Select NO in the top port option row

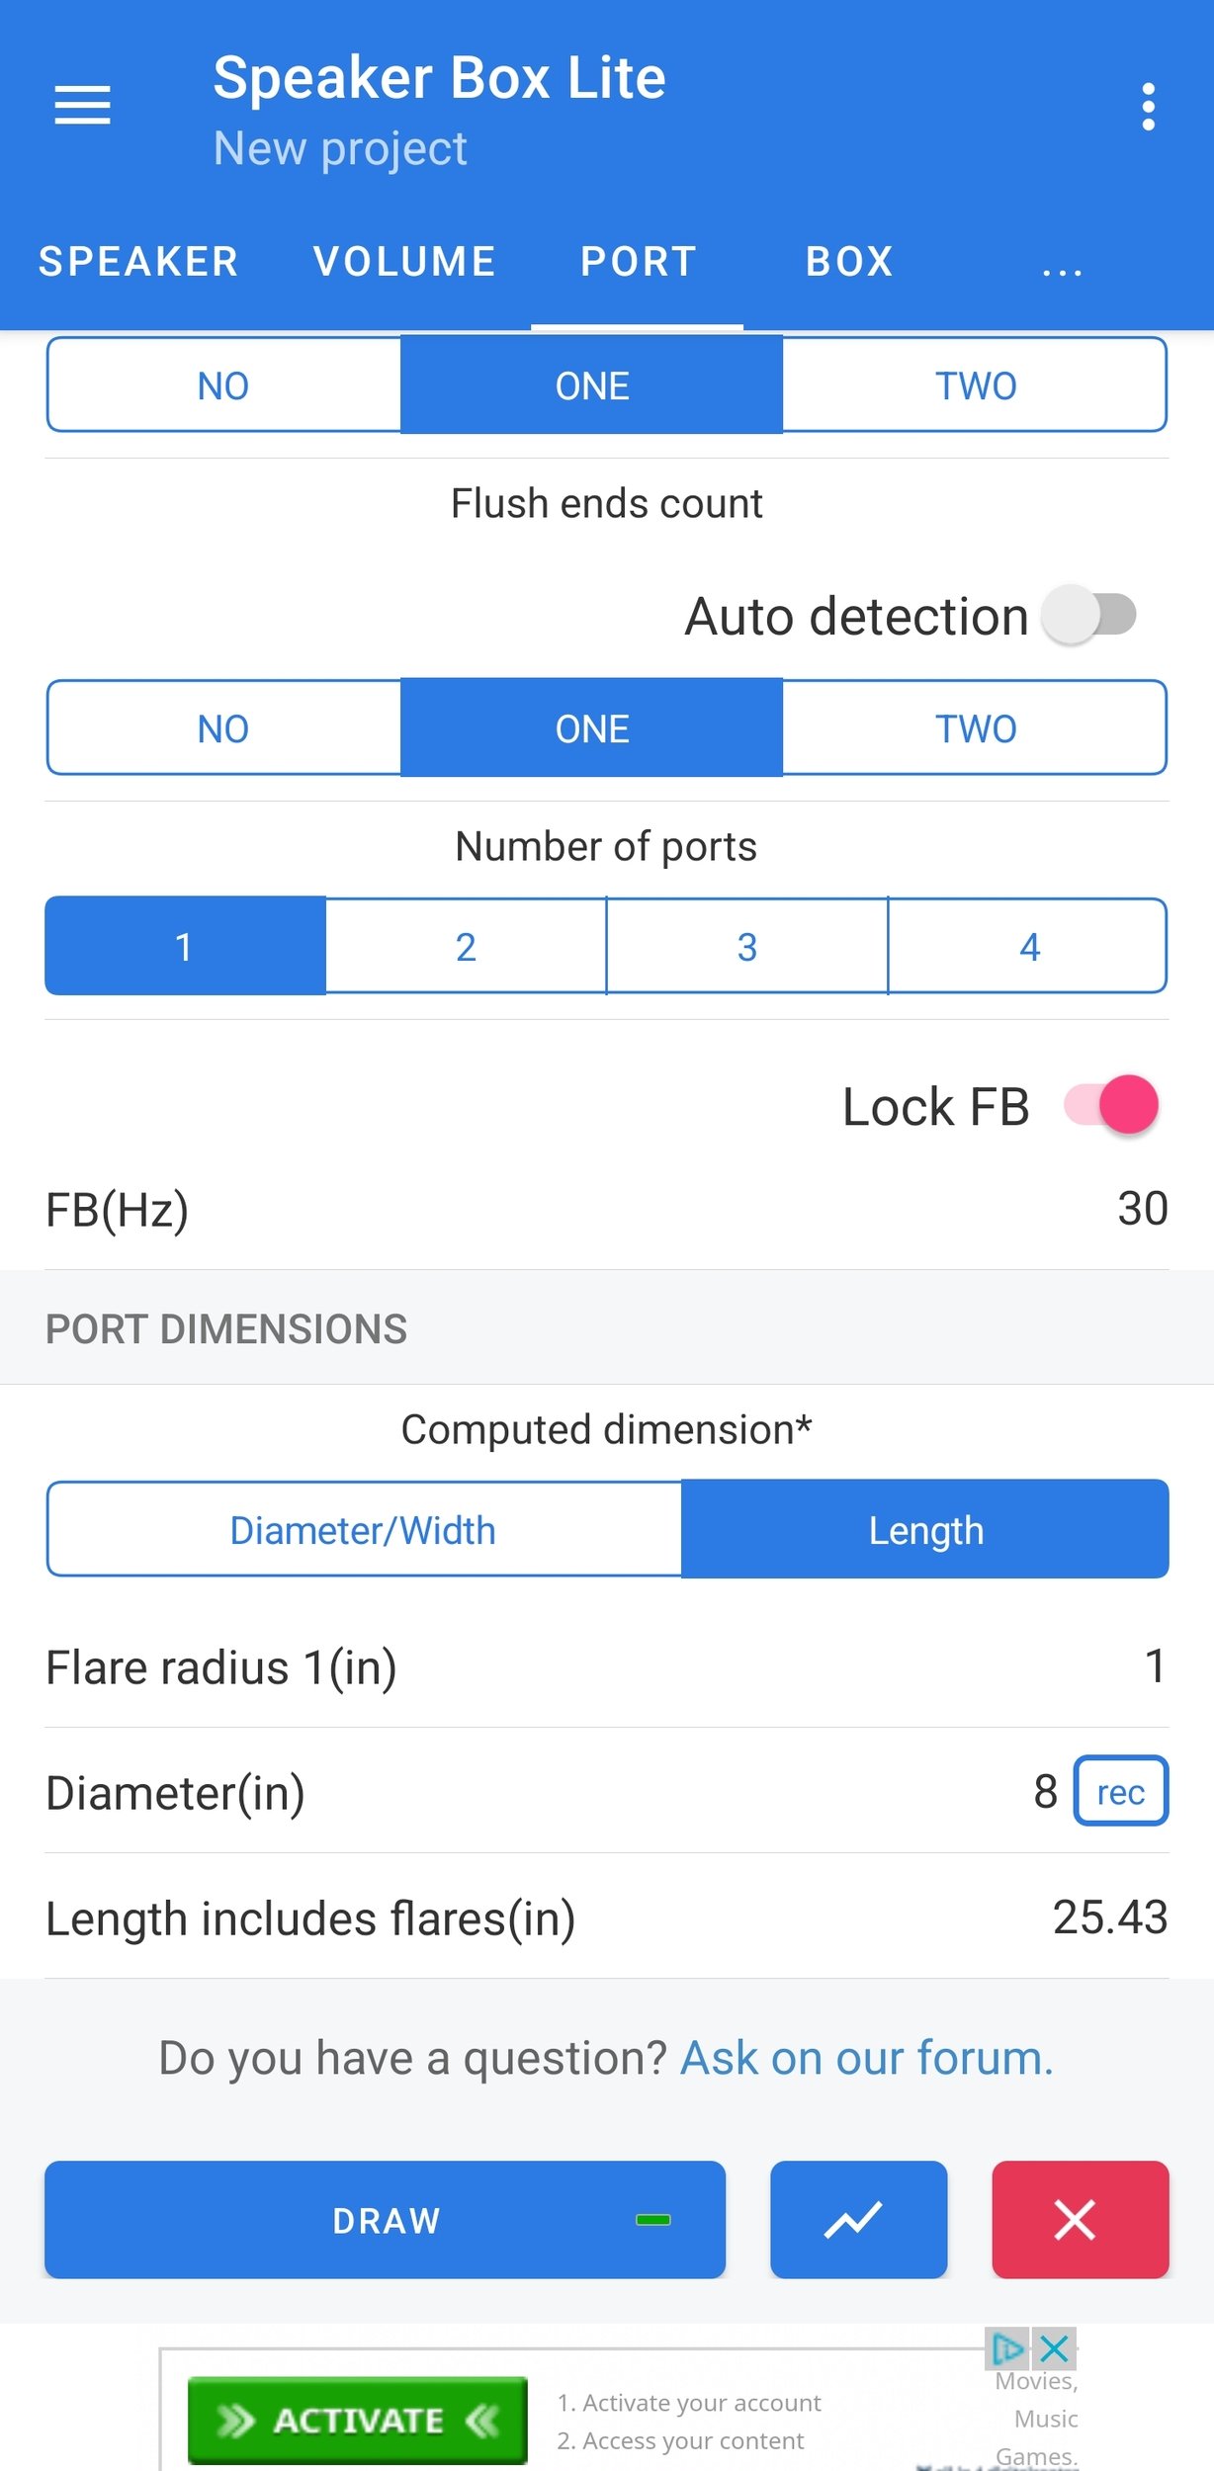pyautogui.click(x=223, y=384)
